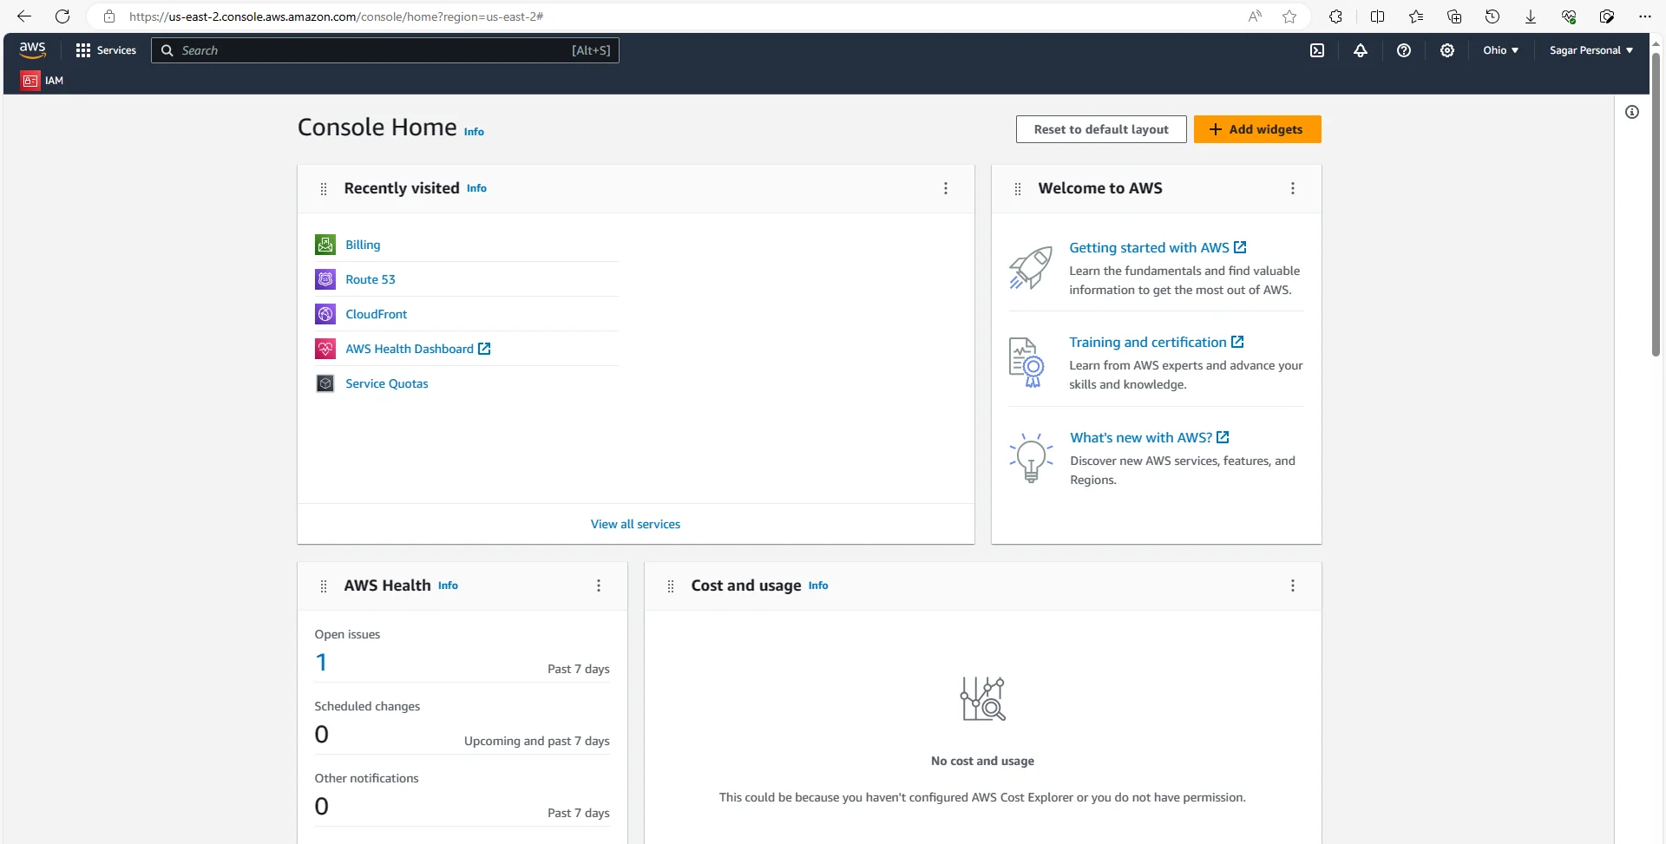Click the lightbulb icon for What's new

point(1031,458)
